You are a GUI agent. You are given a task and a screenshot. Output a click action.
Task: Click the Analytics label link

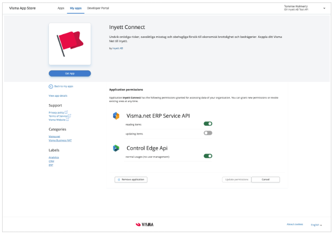tap(54, 158)
